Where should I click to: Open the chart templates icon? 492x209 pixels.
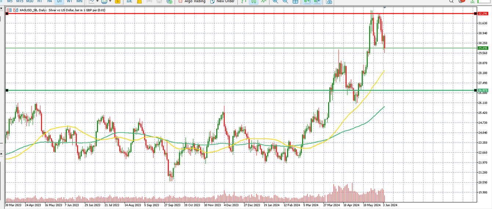click(104, 1)
